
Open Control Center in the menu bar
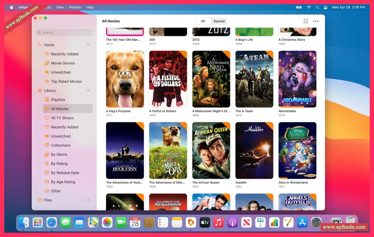click(x=326, y=7)
